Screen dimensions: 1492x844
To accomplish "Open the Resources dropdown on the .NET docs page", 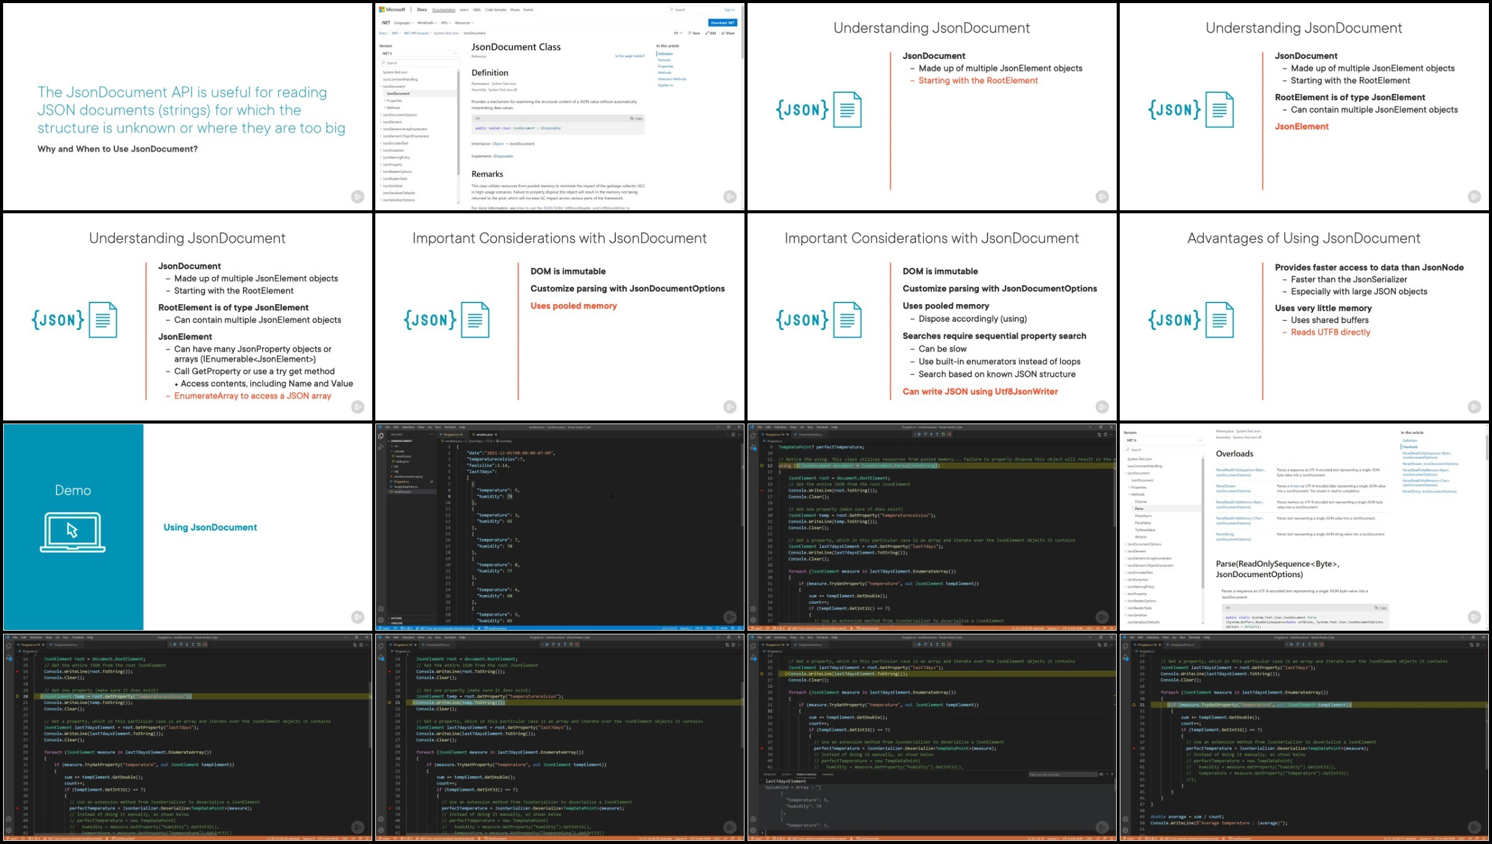I will pyautogui.click(x=465, y=23).
